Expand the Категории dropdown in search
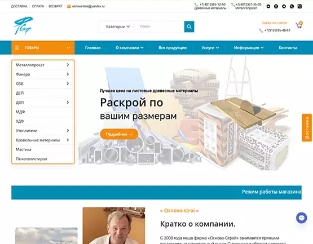This screenshot has height=244, width=313. (118, 26)
